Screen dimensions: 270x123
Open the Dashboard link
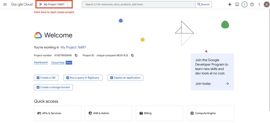(x=41, y=63)
